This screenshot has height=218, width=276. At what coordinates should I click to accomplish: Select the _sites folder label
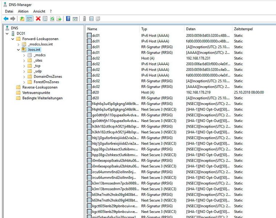38,60
